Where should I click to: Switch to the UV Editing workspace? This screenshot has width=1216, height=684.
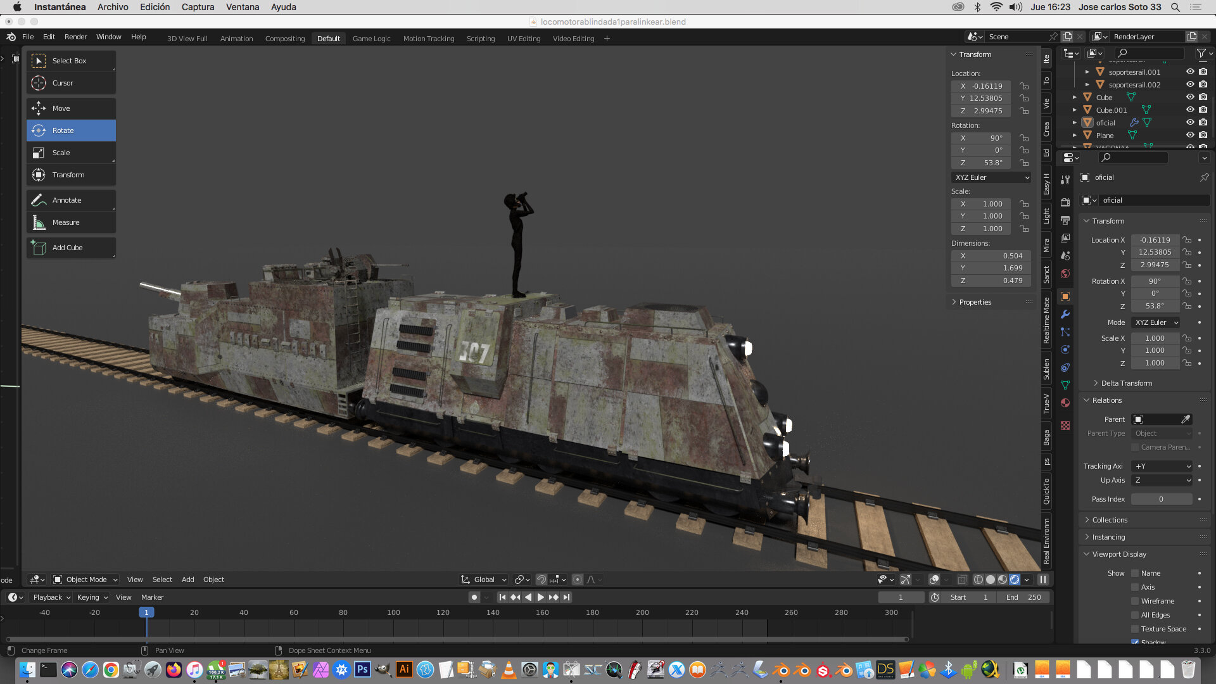tap(524, 39)
